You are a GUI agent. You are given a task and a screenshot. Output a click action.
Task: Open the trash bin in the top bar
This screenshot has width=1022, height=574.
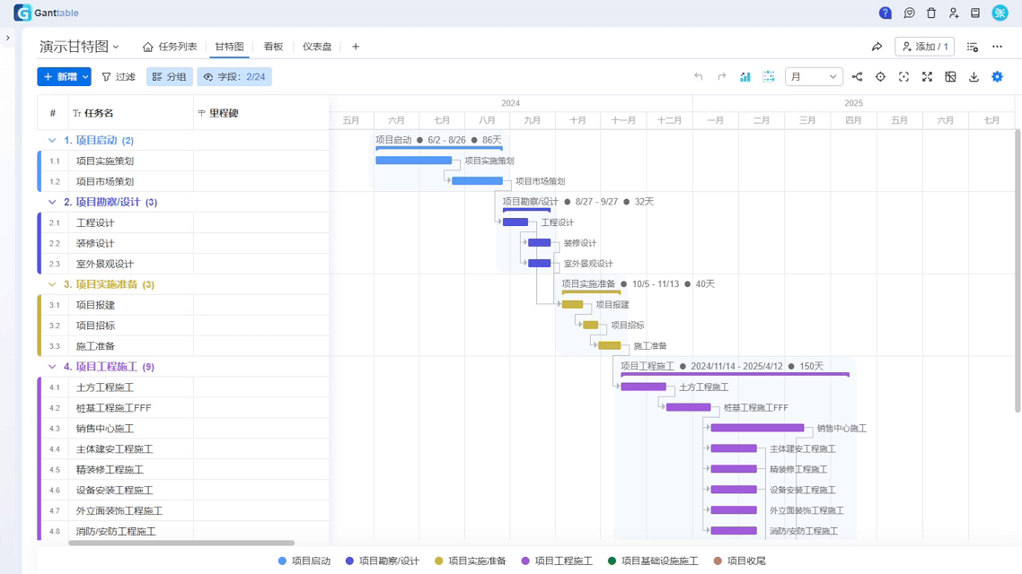[x=931, y=13]
